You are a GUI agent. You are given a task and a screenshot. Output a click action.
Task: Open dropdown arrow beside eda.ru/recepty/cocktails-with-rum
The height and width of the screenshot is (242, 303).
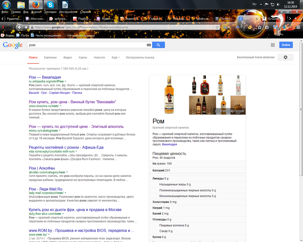76,151
